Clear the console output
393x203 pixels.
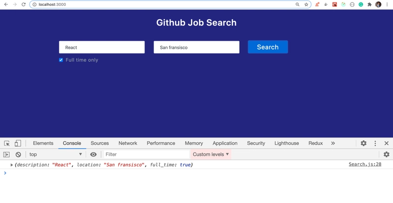pos(18,154)
